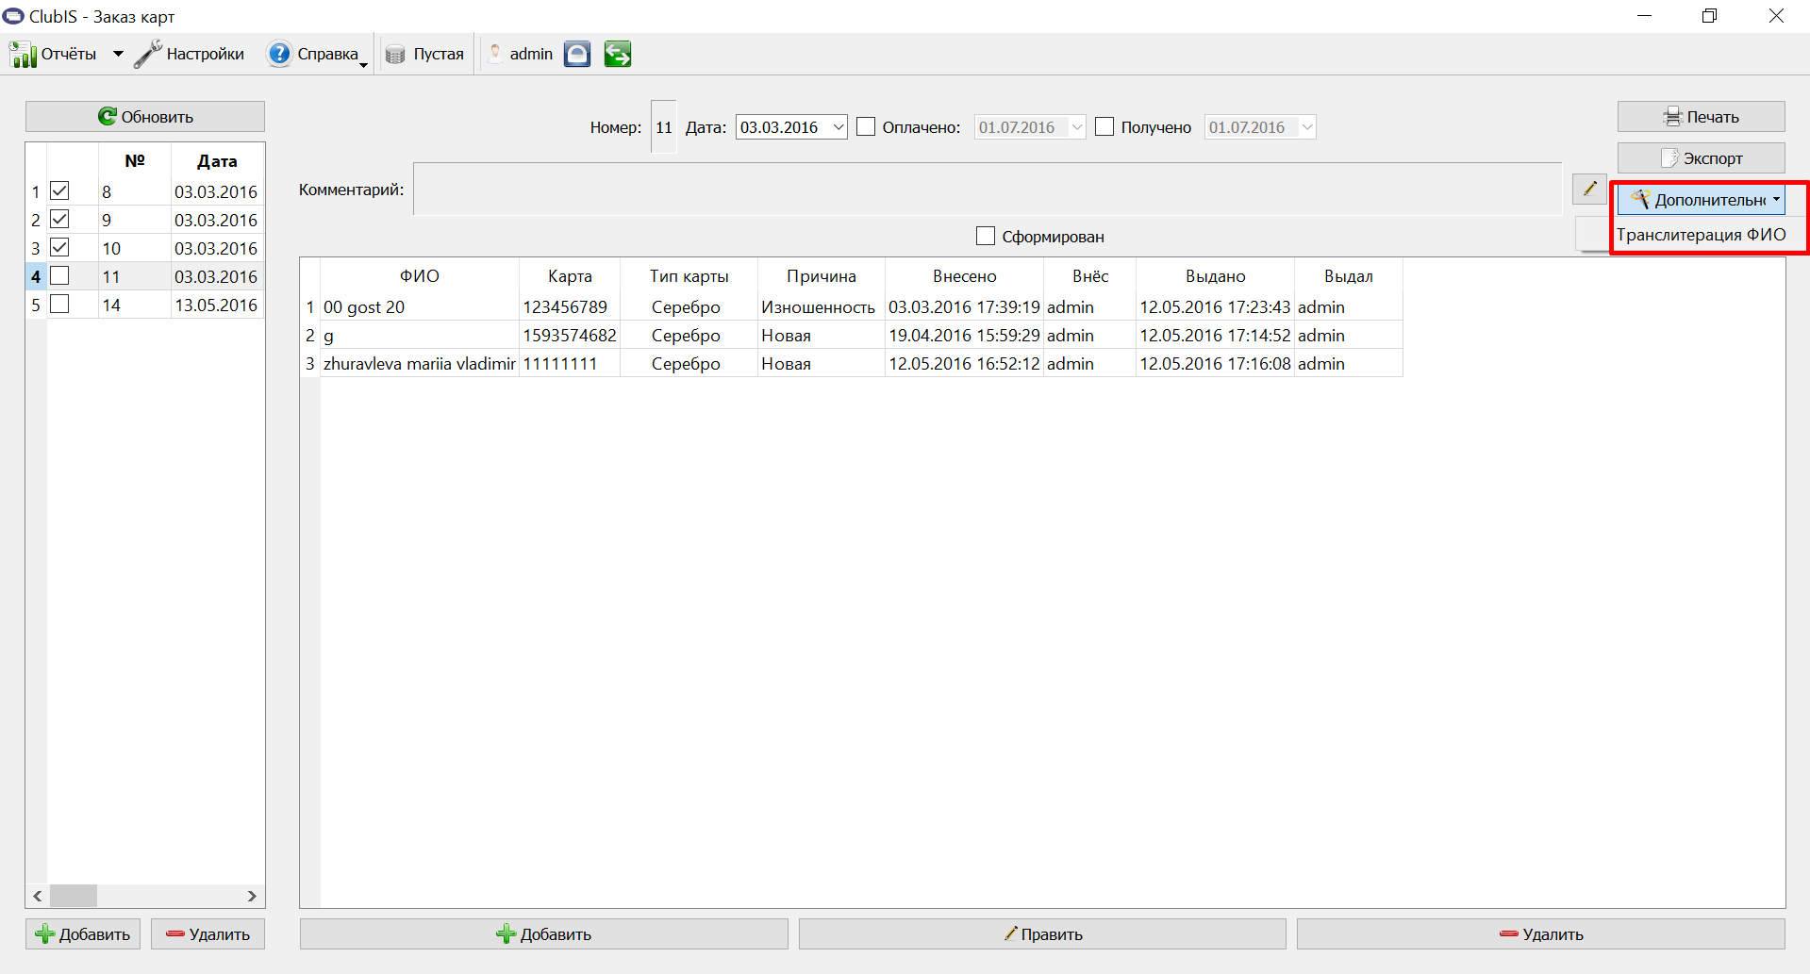
Task: Toggle the Сформирован checkbox
Action: [986, 237]
